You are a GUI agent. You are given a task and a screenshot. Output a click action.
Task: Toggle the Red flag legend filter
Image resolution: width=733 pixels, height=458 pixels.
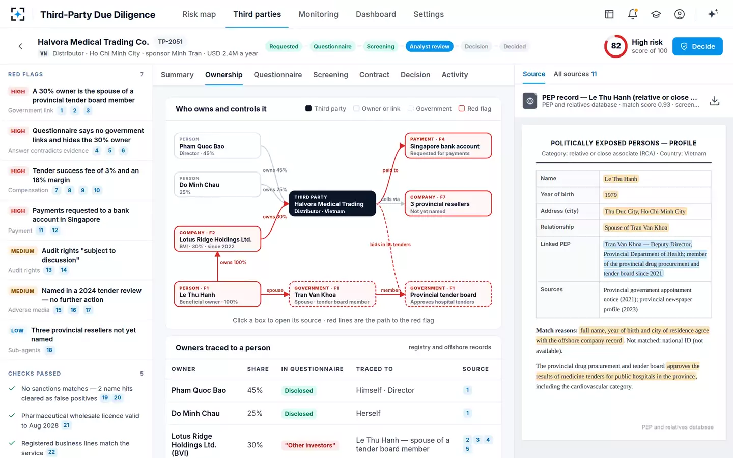coord(475,109)
